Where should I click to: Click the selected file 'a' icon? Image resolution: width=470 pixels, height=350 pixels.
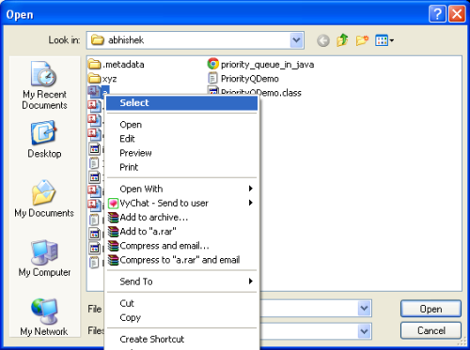click(x=94, y=91)
